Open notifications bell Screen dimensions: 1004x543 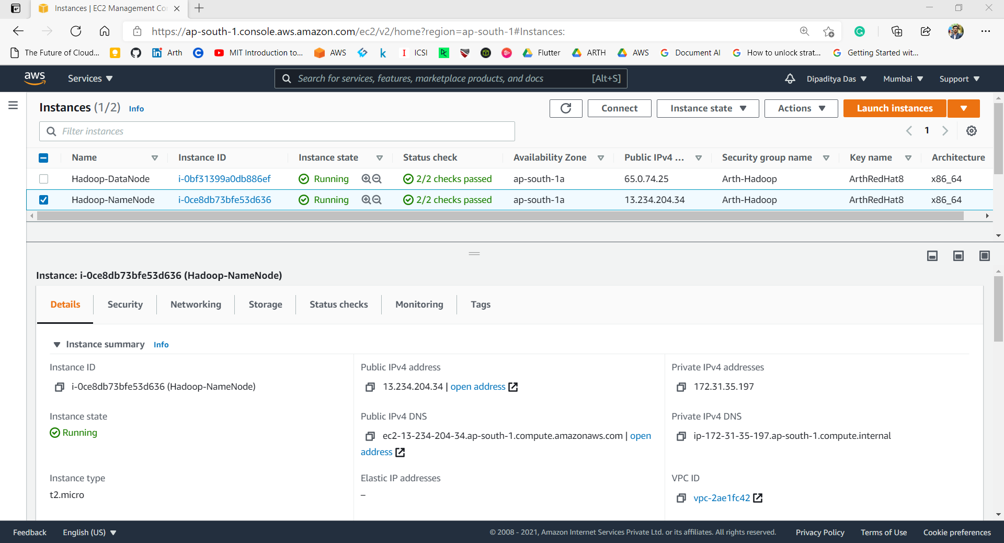(789, 78)
